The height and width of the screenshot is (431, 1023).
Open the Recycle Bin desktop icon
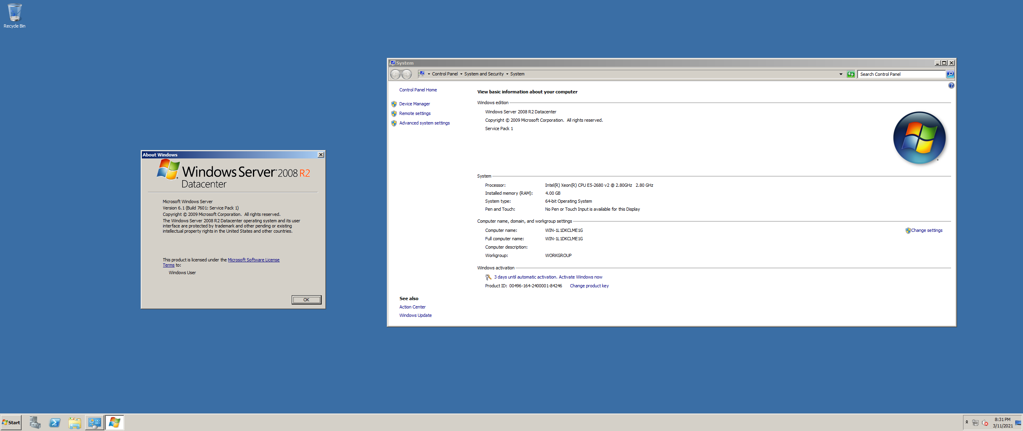coord(14,16)
